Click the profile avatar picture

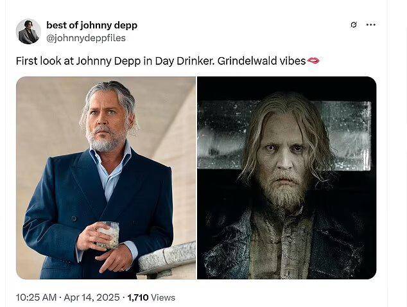[28, 31]
